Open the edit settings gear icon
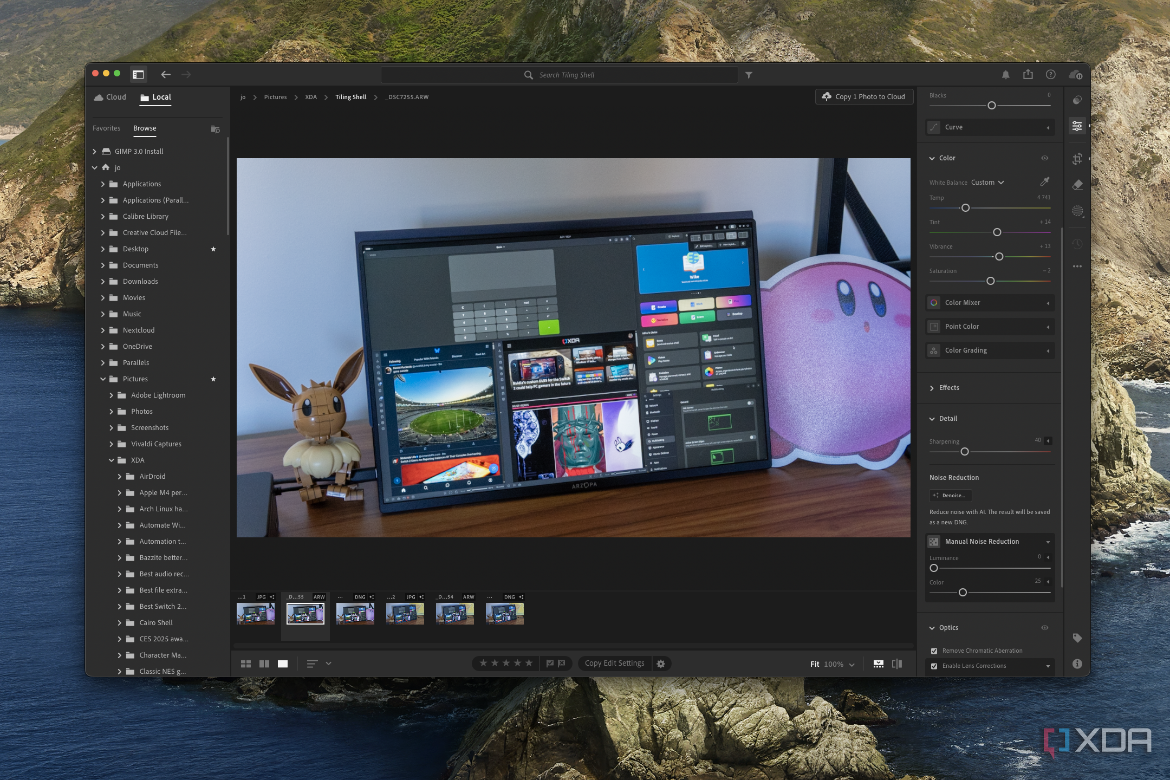 661,664
